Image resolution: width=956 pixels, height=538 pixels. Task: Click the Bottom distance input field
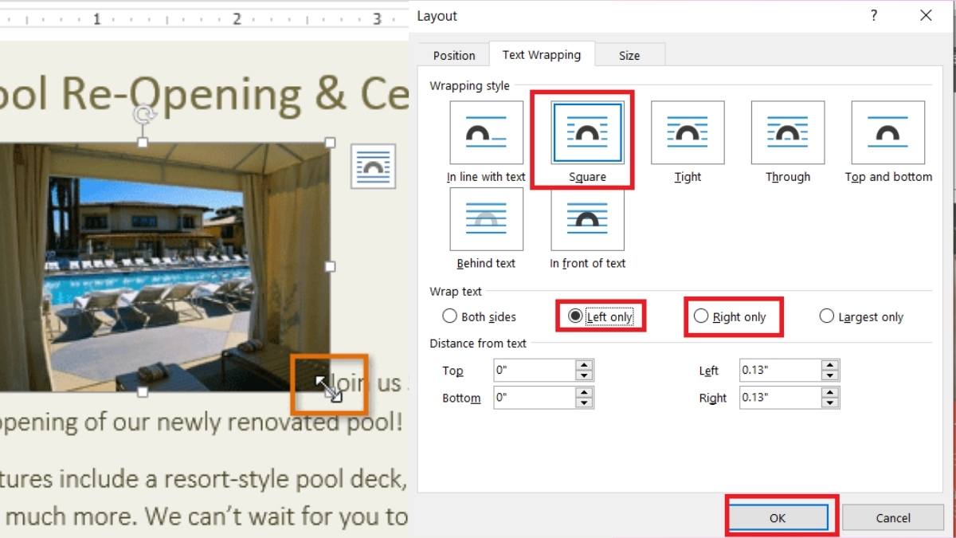(x=534, y=398)
